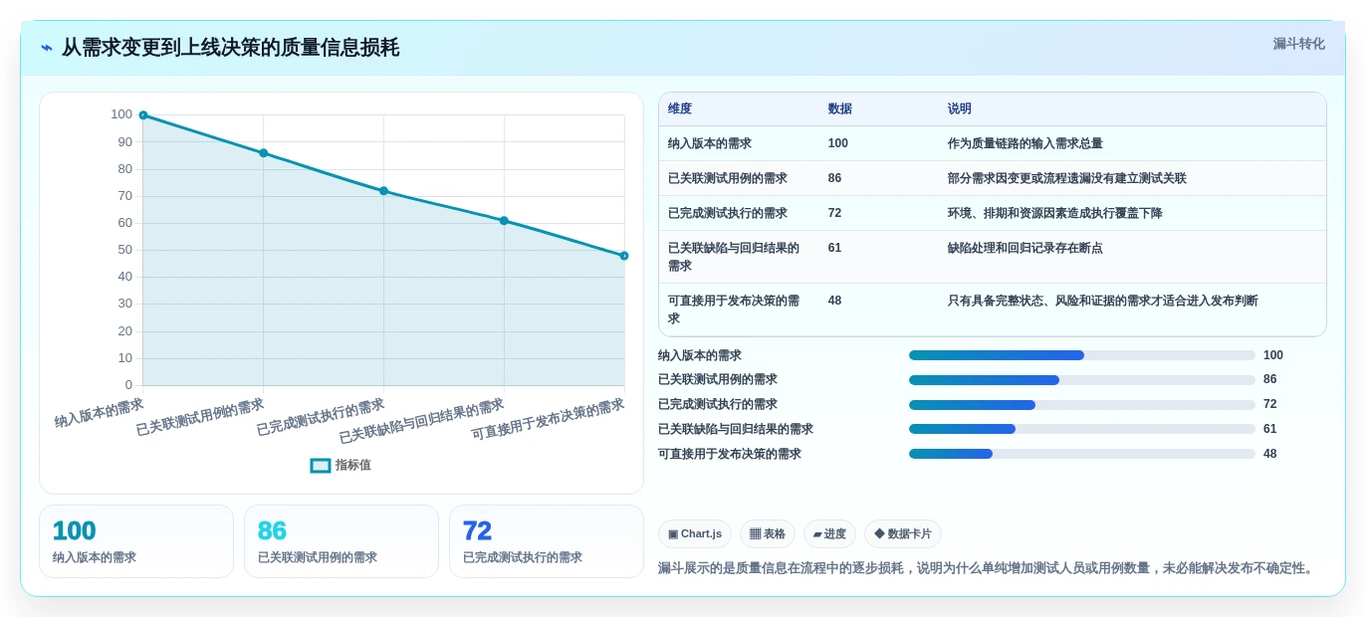Click axis label 已完成测试执行的需求 under chart
This screenshot has height=617, width=1366.
pyautogui.click(x=321, y=417)
